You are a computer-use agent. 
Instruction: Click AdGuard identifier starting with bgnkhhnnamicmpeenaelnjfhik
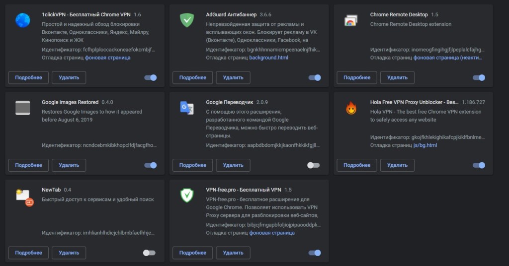[284, 50]
